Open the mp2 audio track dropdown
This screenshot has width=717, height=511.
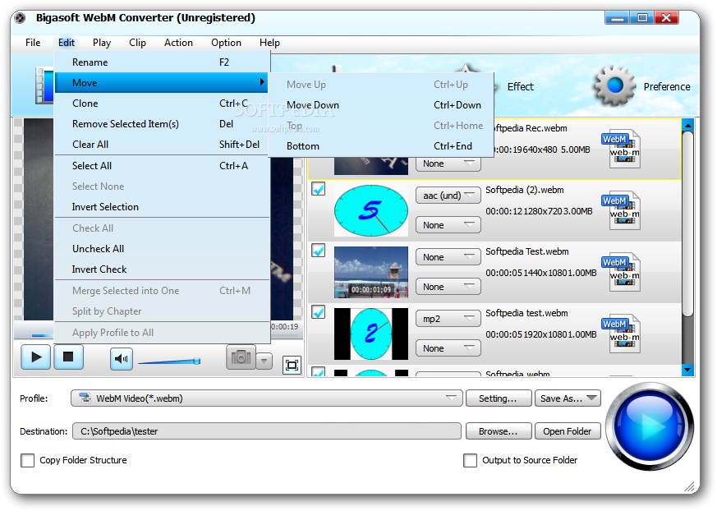(x=448, y=319)
